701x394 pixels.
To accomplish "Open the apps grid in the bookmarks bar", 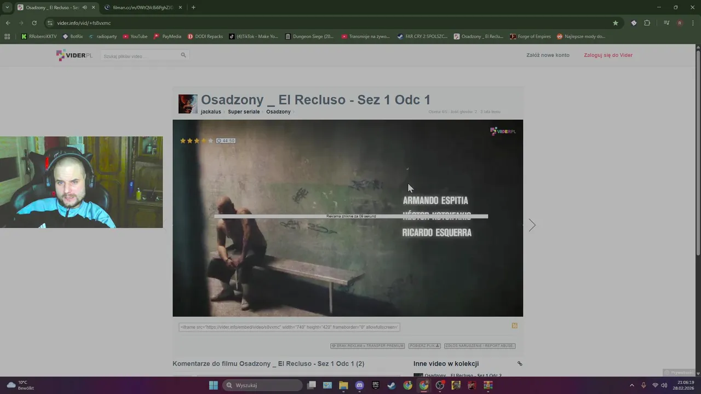I will (x=7, y=37).
